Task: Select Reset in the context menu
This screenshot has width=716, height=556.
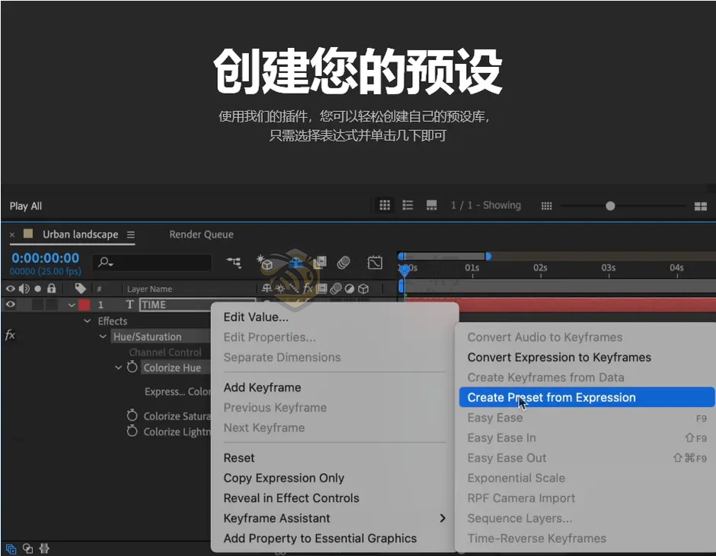Action: click(x=239, y=458)
